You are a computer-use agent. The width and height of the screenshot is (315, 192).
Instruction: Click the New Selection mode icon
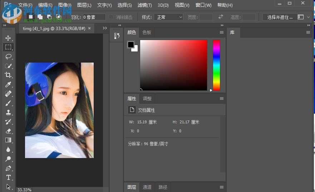tap(30, 17)
